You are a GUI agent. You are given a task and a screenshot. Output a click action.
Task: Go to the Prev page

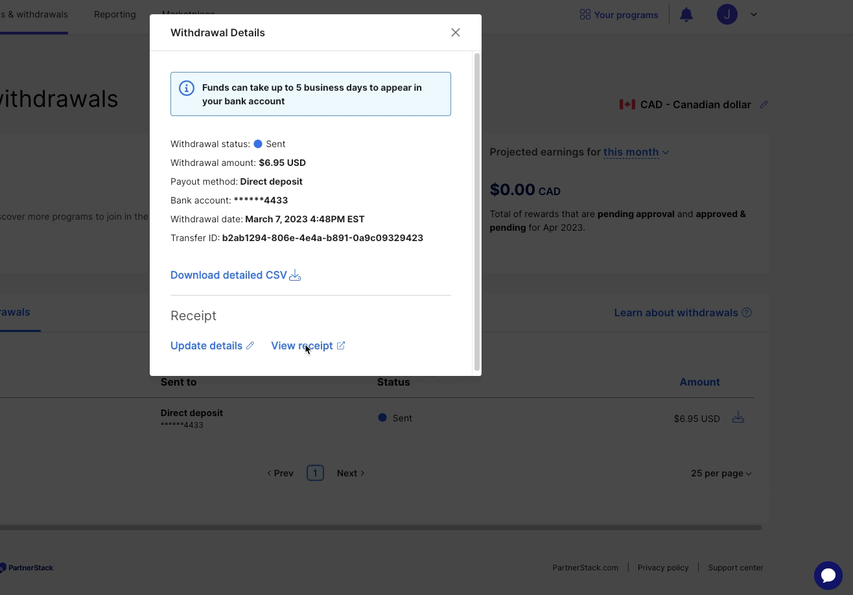pyautogui.click(x=280, y=473)
